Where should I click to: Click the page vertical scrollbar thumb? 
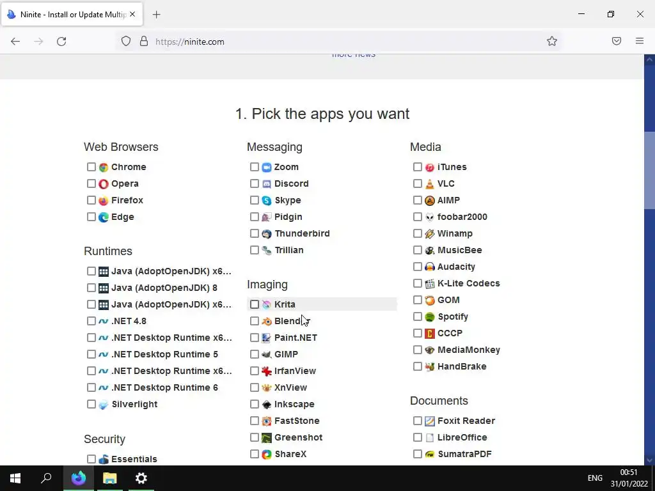pyautogui.click(x=650, y=170)
